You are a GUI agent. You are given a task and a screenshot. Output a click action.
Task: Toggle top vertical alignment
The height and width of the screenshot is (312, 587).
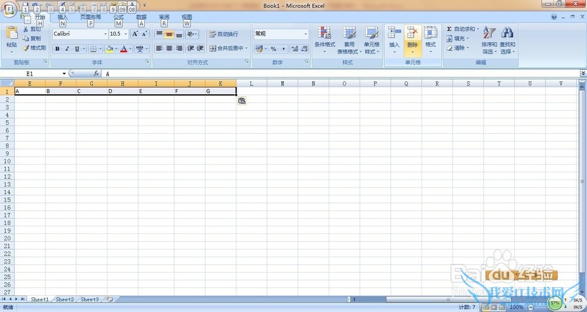(x=159, y=34)
